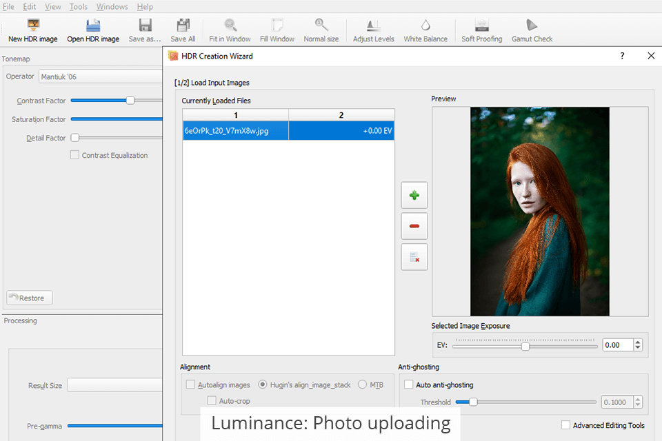The height and width of the screenshot is (441, 662).
Task: Click the Pre-gamma slider track
Action: [x=115, y=426]
